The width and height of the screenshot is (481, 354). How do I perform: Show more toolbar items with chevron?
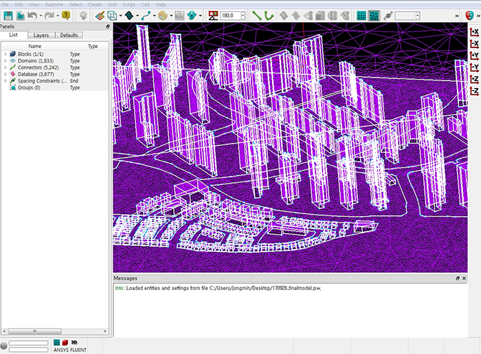pyautogui.click(x=457, y=16)
